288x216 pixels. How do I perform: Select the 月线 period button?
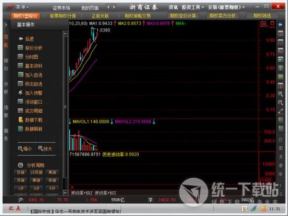(20, 180)
